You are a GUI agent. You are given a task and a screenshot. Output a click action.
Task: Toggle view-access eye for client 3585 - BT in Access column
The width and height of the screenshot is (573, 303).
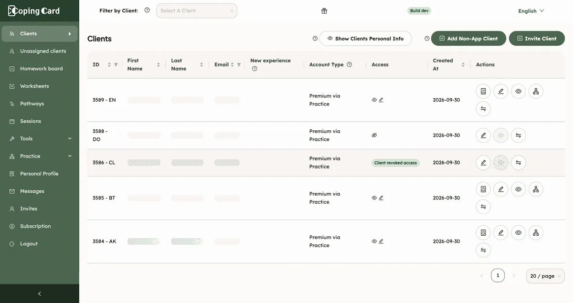click(x=374, y=198)
